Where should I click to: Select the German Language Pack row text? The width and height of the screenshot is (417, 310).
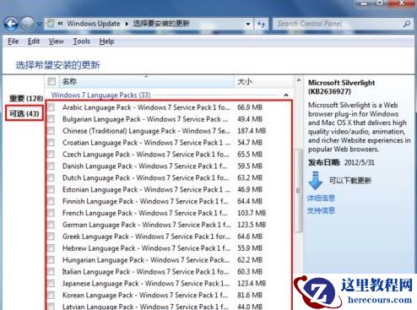(146, 225)
